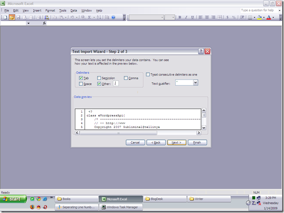Click the Open folder toolbar icon
Image resolution: width=284 pixels, height=213 pixels.
[12, 17]
